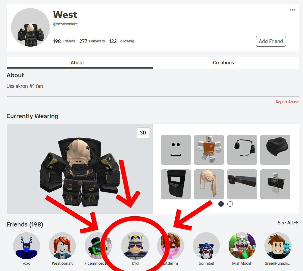Select the orange robot animation package tile
Viewport: 303px width, 271px height.
pos(209,149)
